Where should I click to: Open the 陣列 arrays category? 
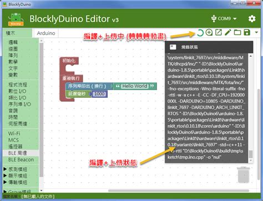pyautogui.click(x=13, y=55)
